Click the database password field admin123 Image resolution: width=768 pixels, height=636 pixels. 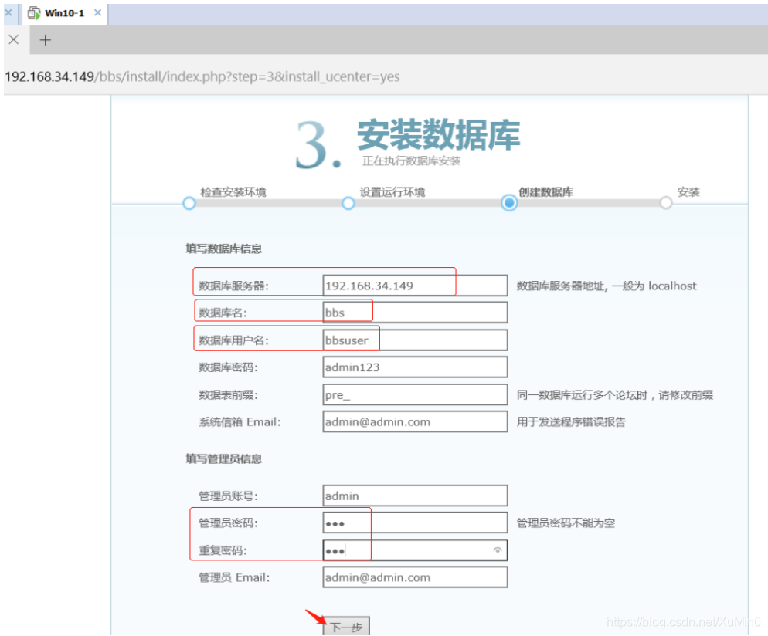415,367
